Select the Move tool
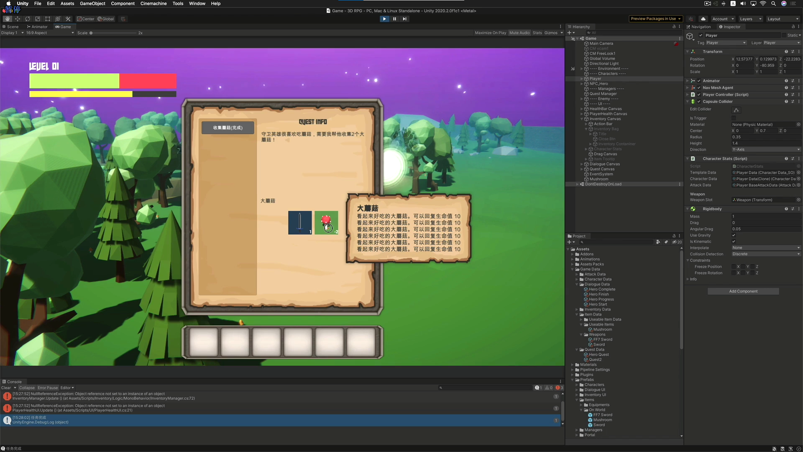The height and width of the screenshot is (452, 803). tap(18, 19)
